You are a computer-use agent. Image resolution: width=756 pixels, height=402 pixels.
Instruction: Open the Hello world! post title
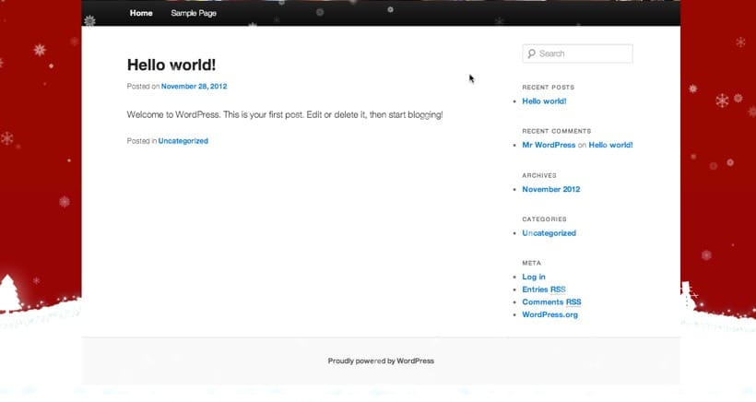click(x=171, y=65)
